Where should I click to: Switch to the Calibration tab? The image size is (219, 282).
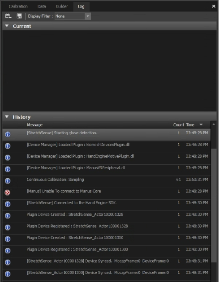pos(18,6)
